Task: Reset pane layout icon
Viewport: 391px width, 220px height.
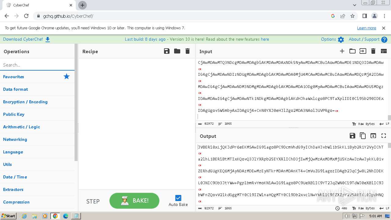Action: point(384,51)
